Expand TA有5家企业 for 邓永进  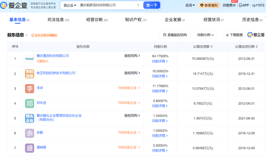(129, 103)
